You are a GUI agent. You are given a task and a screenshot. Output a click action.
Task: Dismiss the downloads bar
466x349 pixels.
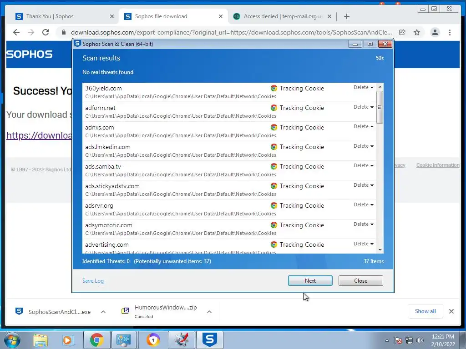tap(451, 311)
